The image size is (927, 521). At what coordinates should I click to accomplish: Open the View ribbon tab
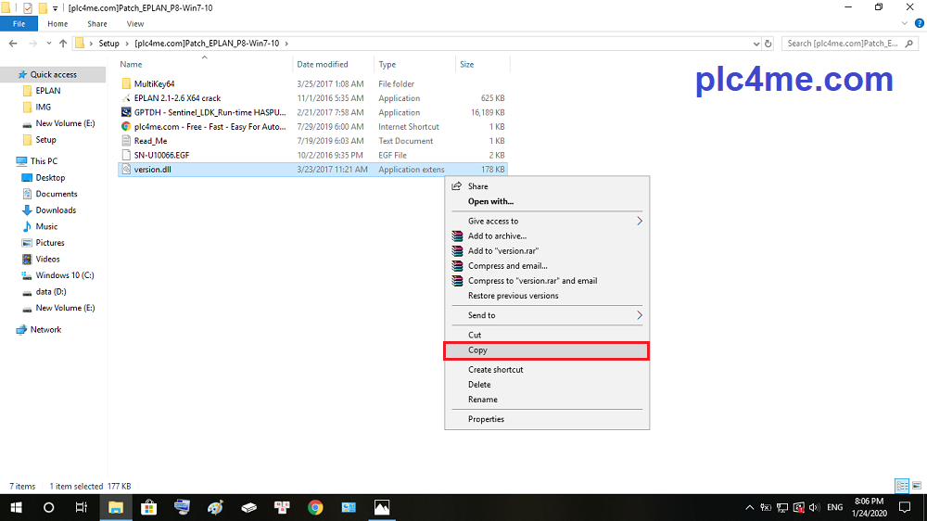coord(134,23)
